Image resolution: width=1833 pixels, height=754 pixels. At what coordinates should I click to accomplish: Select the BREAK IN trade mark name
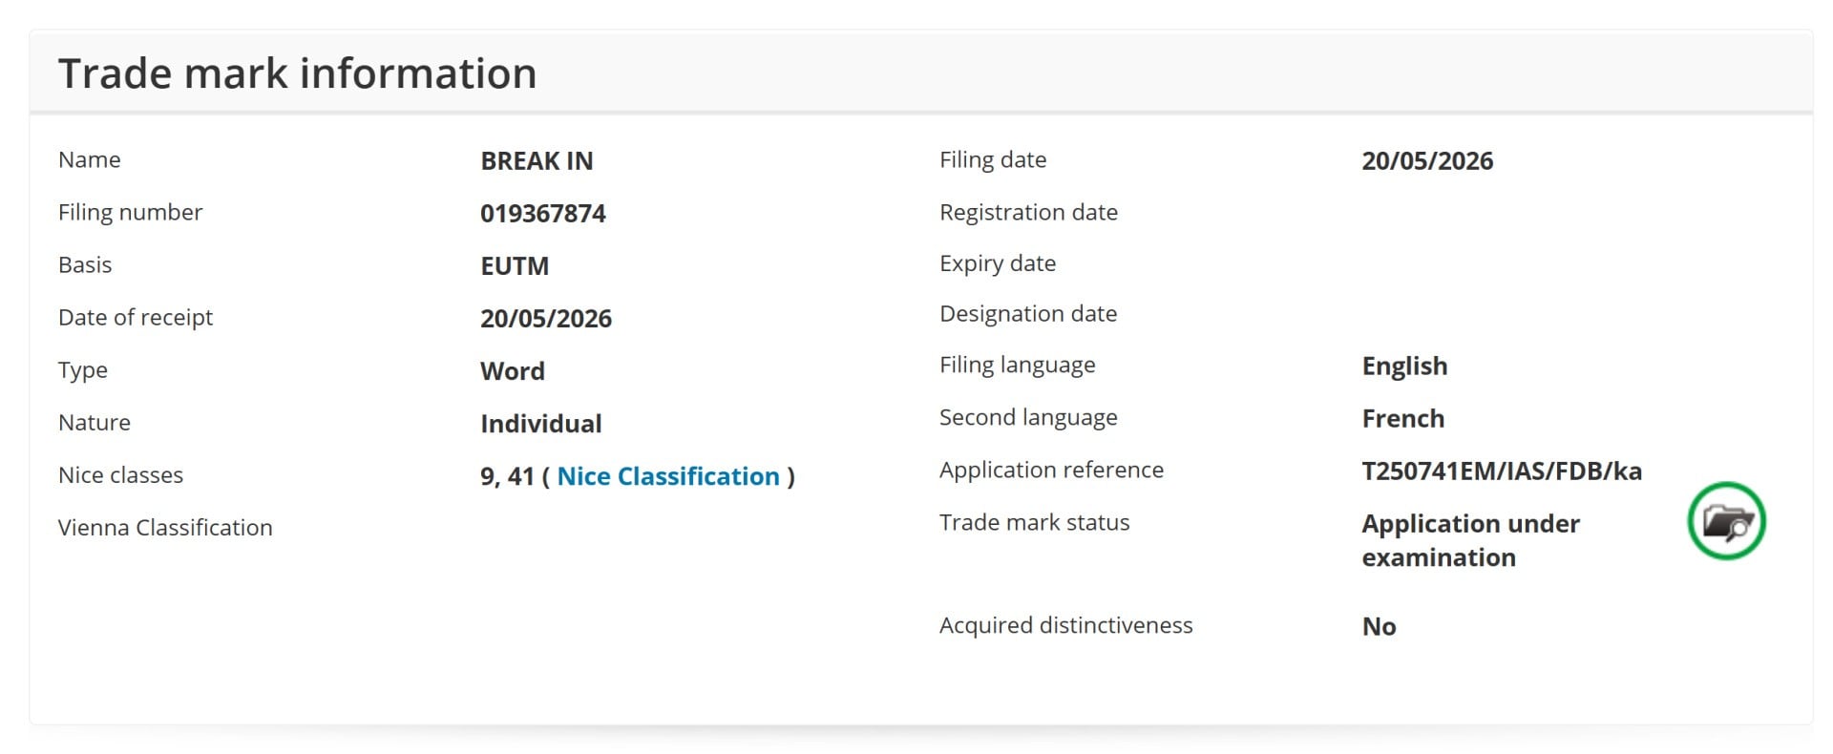click(537, 161)
